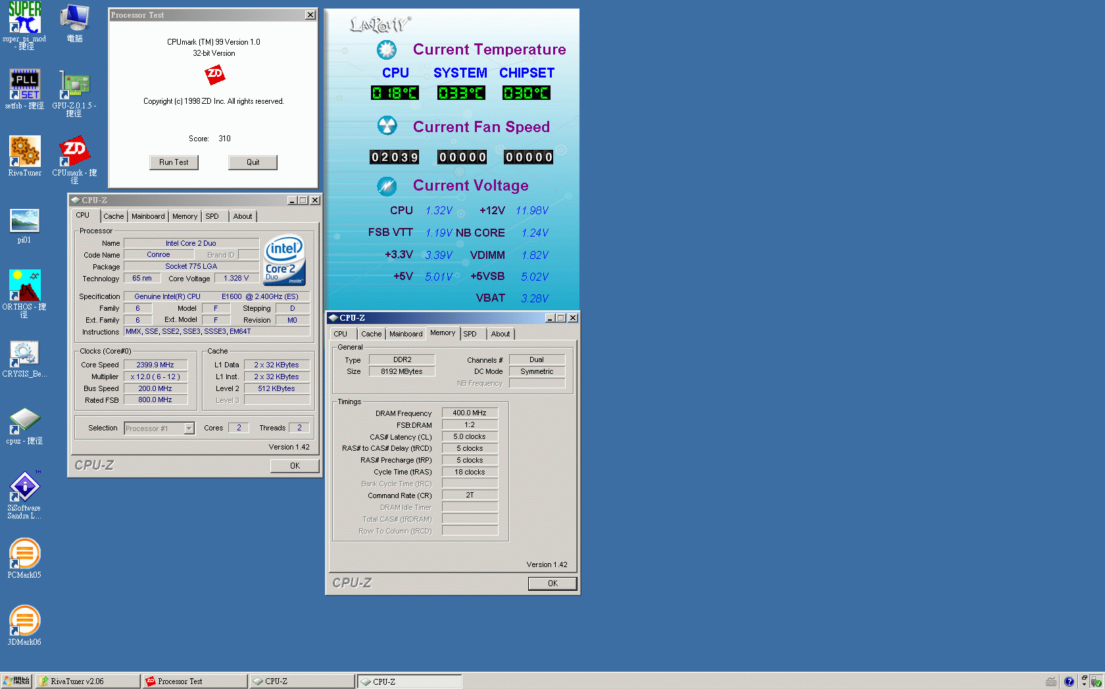Click the shield tray icon at right
The image size is (1105, 690).
tap(1096, 681)
